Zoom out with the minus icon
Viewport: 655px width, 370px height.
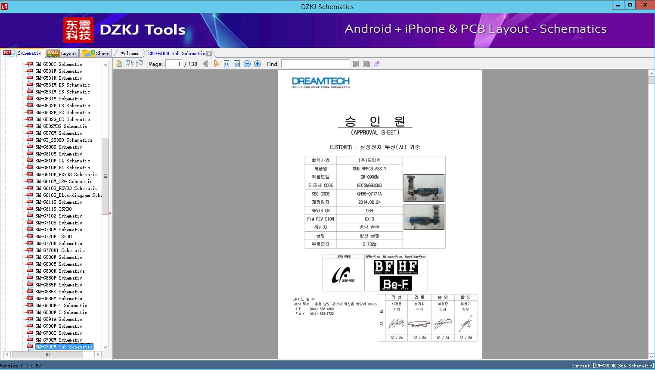(x=247, y=64)
